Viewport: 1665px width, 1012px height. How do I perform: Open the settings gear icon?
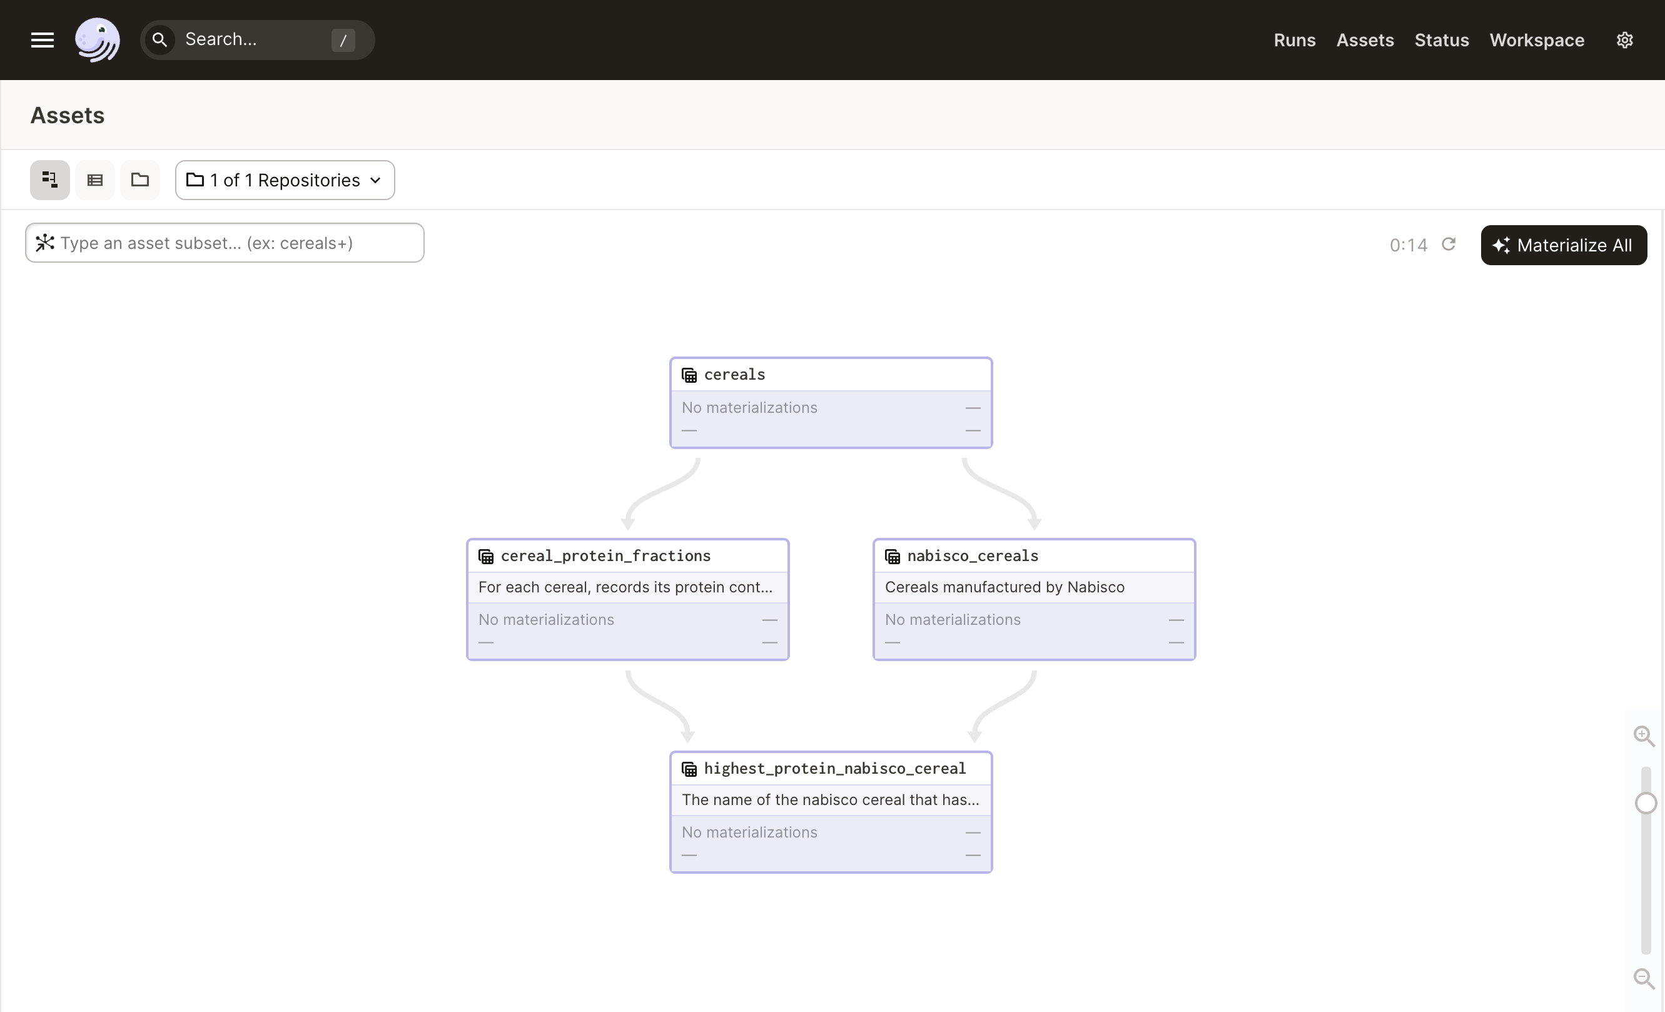pos(1624,40)
